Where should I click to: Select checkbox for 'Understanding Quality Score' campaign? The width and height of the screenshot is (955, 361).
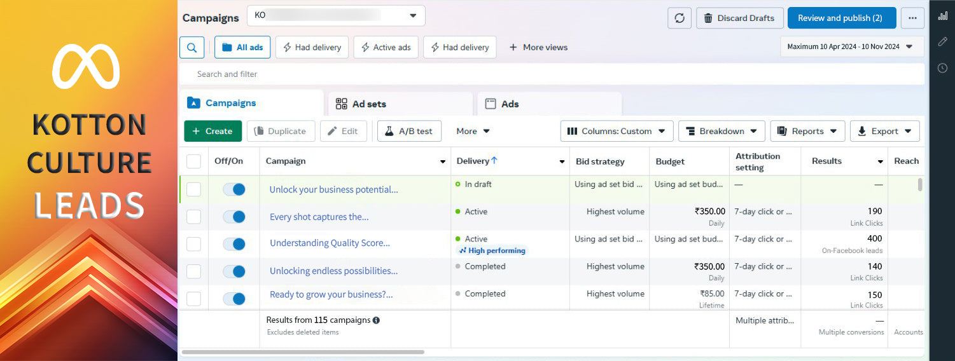point(193,244)
